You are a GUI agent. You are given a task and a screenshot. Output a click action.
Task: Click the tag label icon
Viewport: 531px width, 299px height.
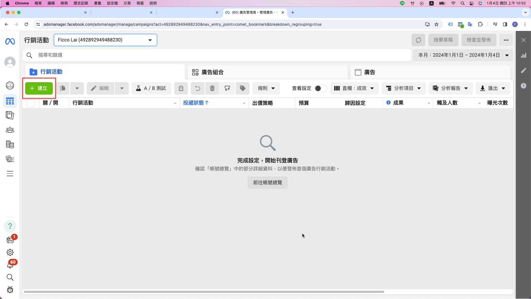point(243,89)
